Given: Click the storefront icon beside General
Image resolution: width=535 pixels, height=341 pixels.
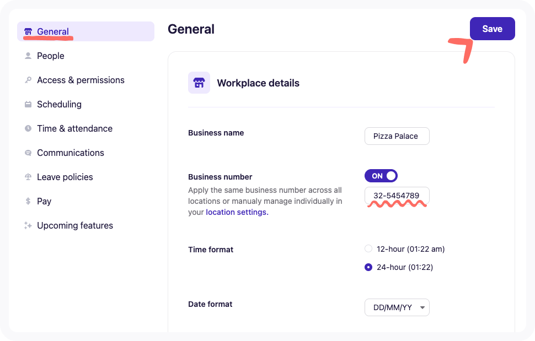Looking at the screenshot, I should (x=27, y=31).
